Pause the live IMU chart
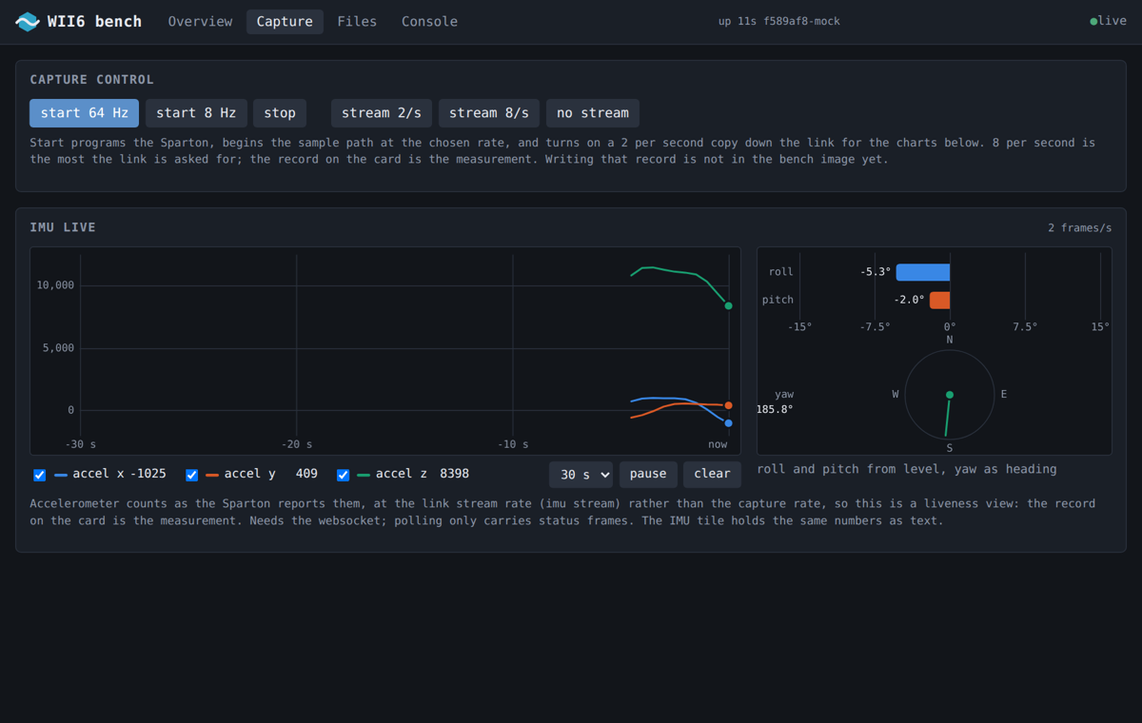Viewport: 1142px width, 723px height. point(648,474)
